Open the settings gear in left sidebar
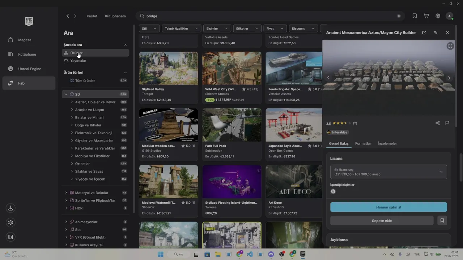 [10, 222]
